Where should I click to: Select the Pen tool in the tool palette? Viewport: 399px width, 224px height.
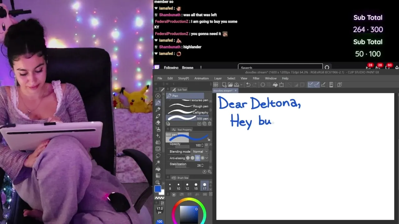coord(158,103)
